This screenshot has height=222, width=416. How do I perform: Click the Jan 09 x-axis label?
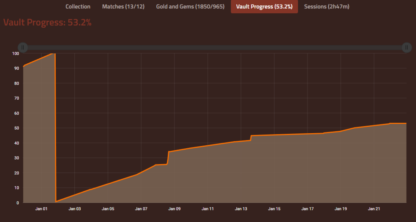tap(174, 209)
